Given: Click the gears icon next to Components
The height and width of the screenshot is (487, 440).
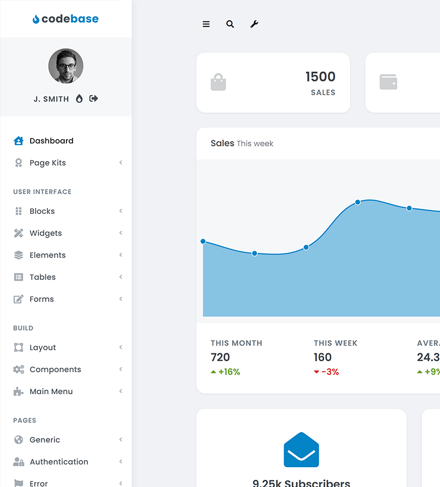Looking at the screenshot, I should coord(18,369).
